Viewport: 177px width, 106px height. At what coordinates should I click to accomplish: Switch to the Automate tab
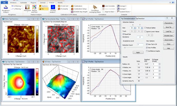[x=24, y=3]
